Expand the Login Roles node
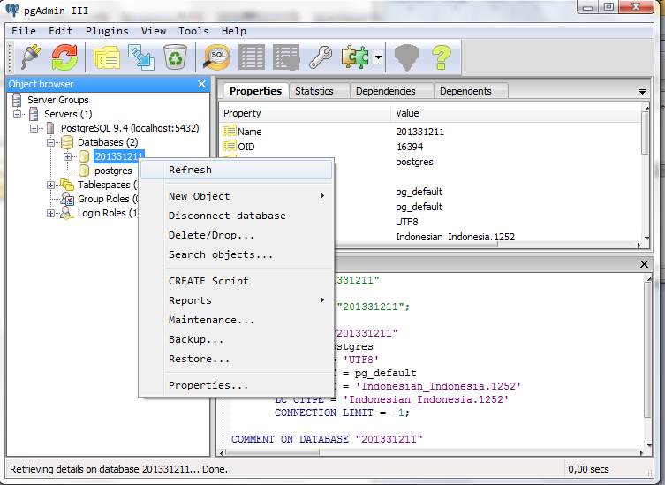Viewport: 665px width, 485px height. (50, 213)
